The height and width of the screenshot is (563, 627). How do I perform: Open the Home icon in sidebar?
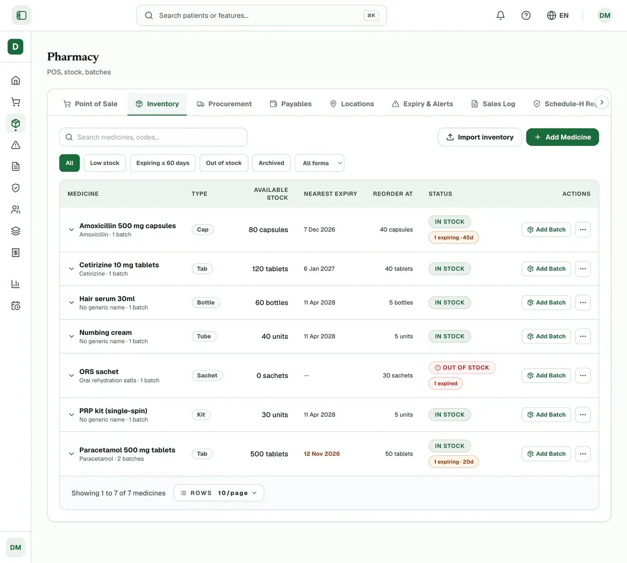pyautogui.click(x=16, y=80)
